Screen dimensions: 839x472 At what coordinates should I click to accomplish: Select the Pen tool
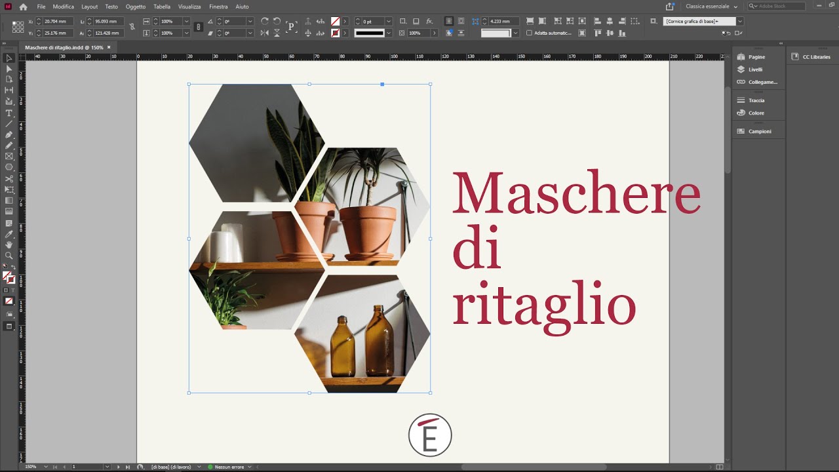tap(9, 134)
